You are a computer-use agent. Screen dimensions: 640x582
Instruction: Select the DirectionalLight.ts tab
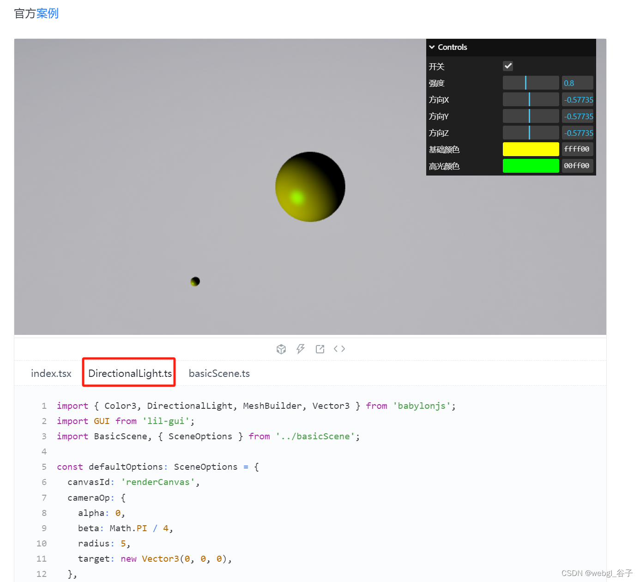129,373
